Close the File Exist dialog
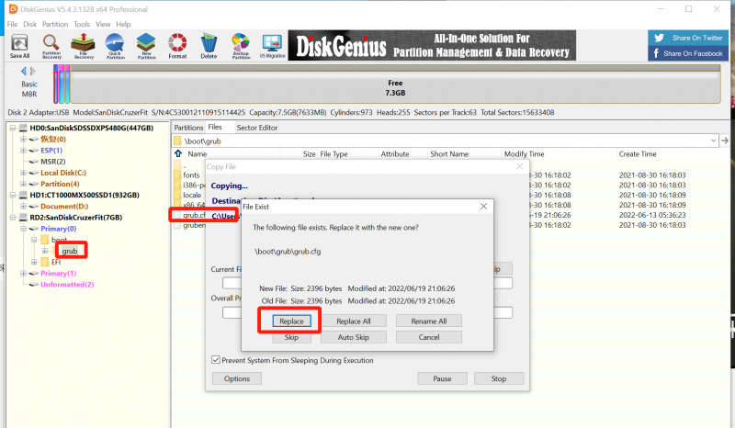Screen dimensions: 735x428 coord(484,207)
